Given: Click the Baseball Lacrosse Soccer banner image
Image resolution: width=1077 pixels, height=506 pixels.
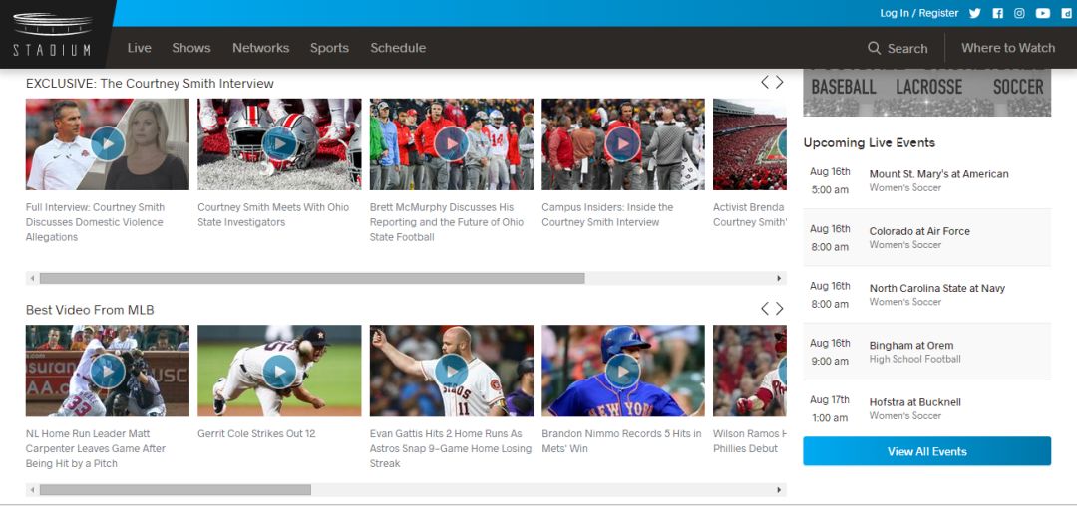Looking at the screenshot, I should (926, 93).
